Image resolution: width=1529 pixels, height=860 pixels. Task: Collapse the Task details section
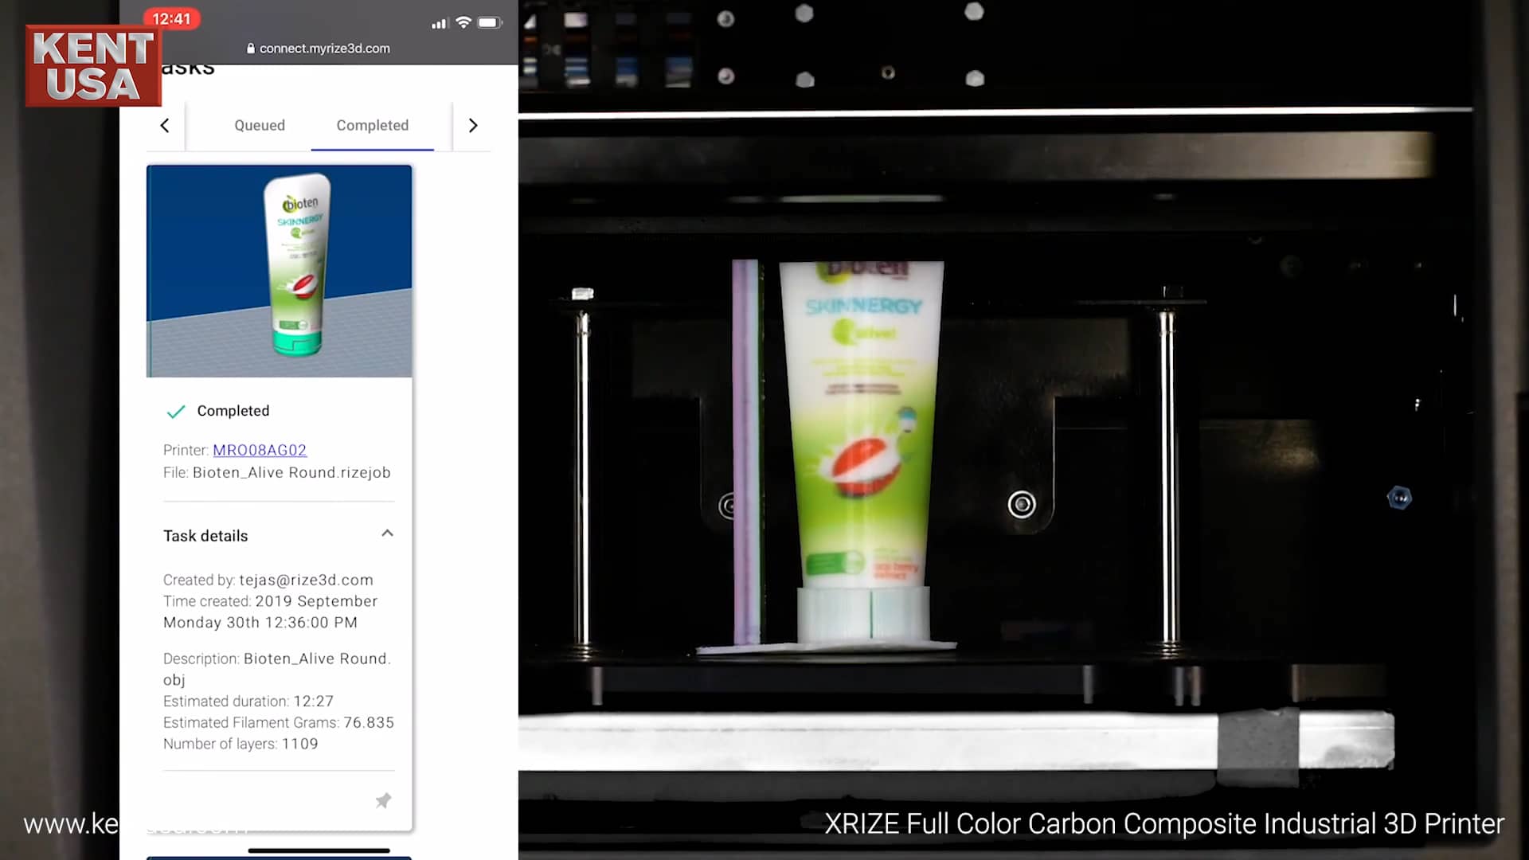click(387, 534)
